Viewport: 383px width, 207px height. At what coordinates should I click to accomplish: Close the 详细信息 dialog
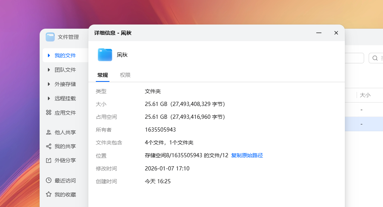[336, 33]
